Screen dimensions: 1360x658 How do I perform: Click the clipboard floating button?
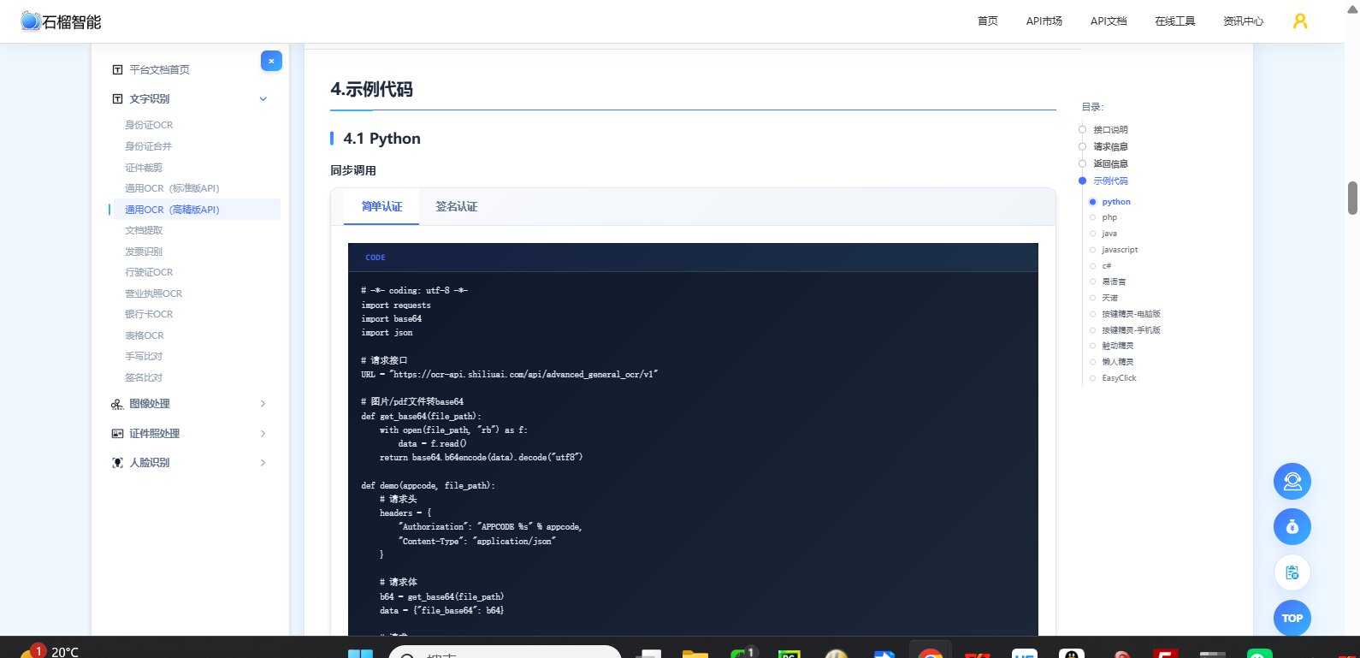(1292, 572)
